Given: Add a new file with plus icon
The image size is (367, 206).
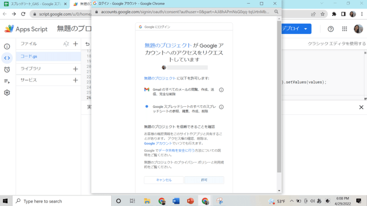Looking at the screenshot, I should (x=75, y=43).
